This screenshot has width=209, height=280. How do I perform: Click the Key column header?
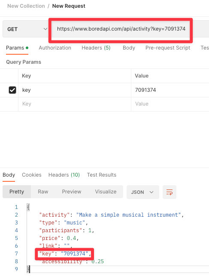[x=27, y=76]
